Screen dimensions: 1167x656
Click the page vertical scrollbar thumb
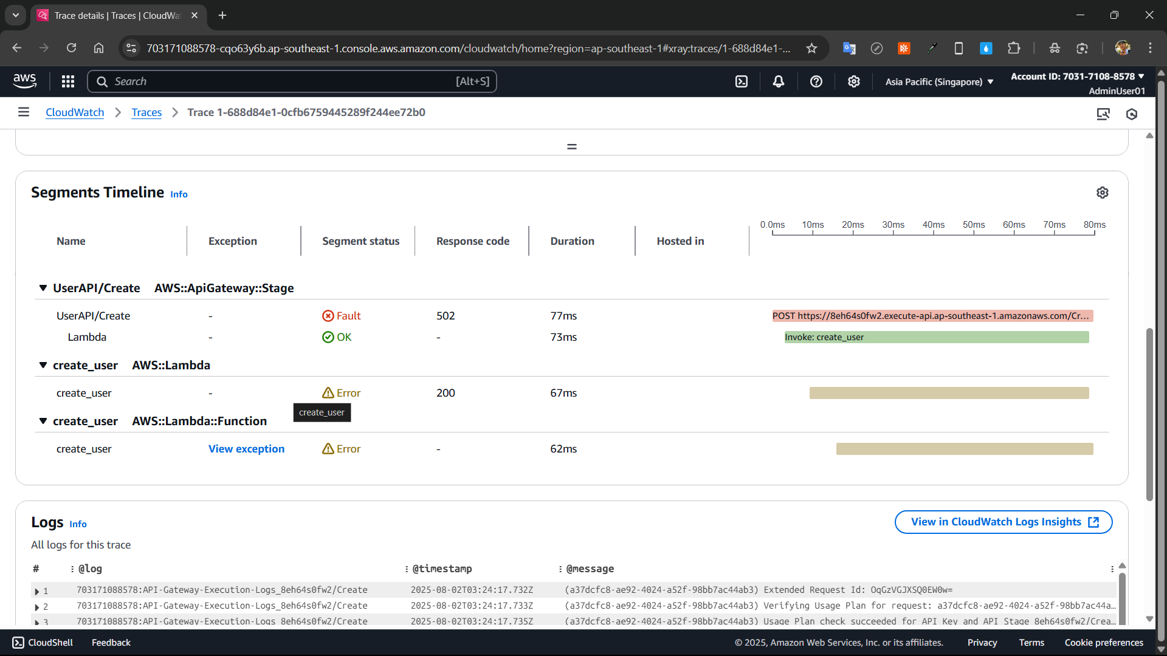(x=1149, y=414)
